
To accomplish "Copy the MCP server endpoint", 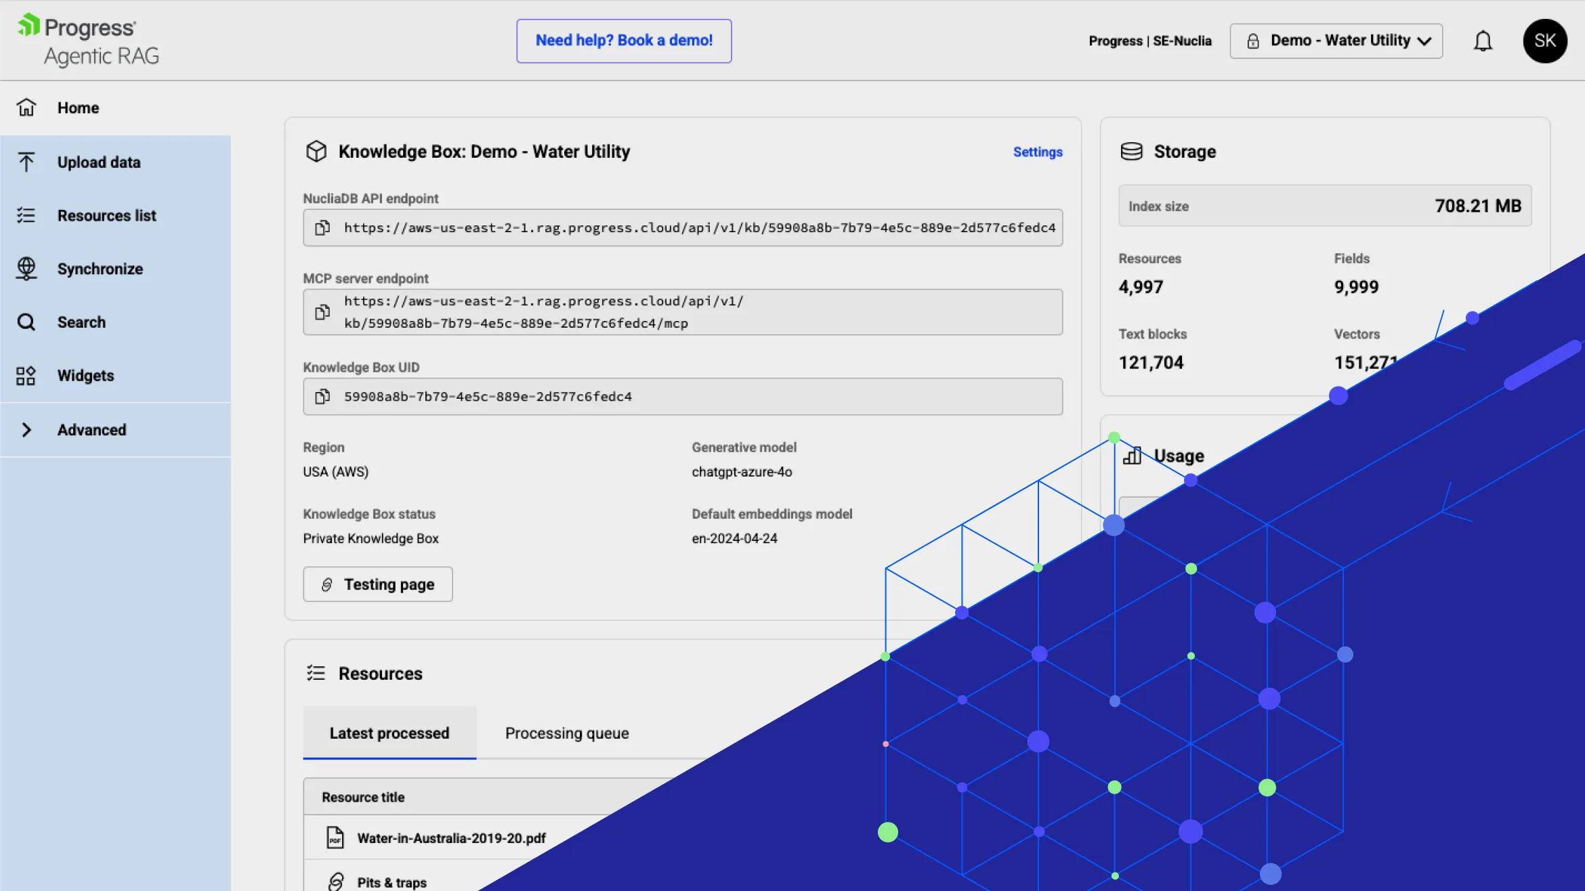I will coord(322,311).
